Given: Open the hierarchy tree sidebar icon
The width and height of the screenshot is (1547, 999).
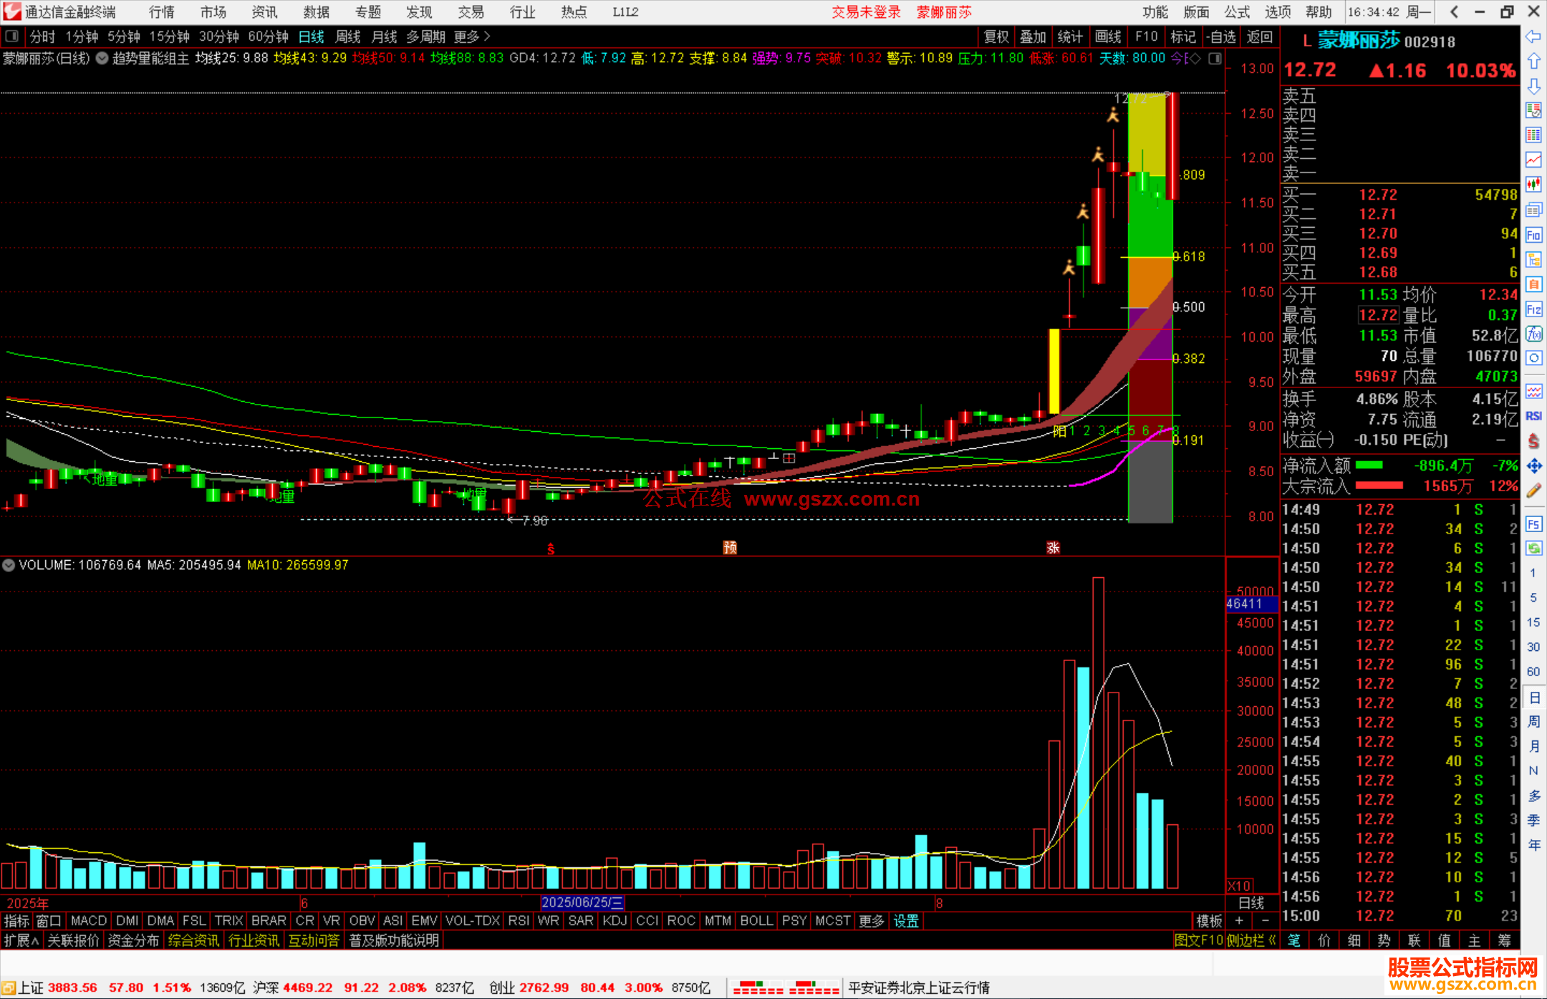Looking at the screenshot, I should pyautogui.click(x=1533, y=259).
